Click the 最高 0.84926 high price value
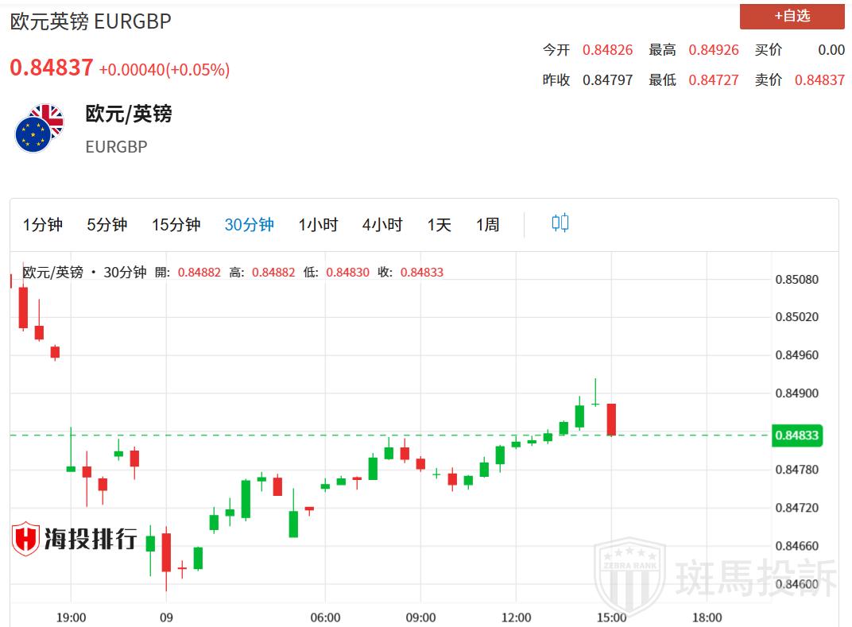 pyautogui.click(x=713, y=50)
